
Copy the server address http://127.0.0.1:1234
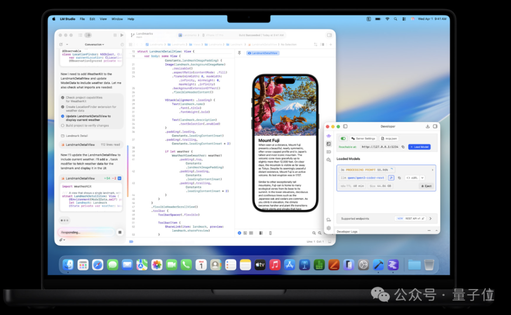[x=403, y=147]
